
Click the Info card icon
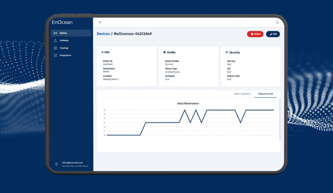coord(102,52)
